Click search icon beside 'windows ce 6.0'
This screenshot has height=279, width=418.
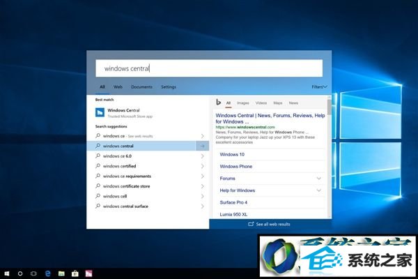(x=98, y=156)
